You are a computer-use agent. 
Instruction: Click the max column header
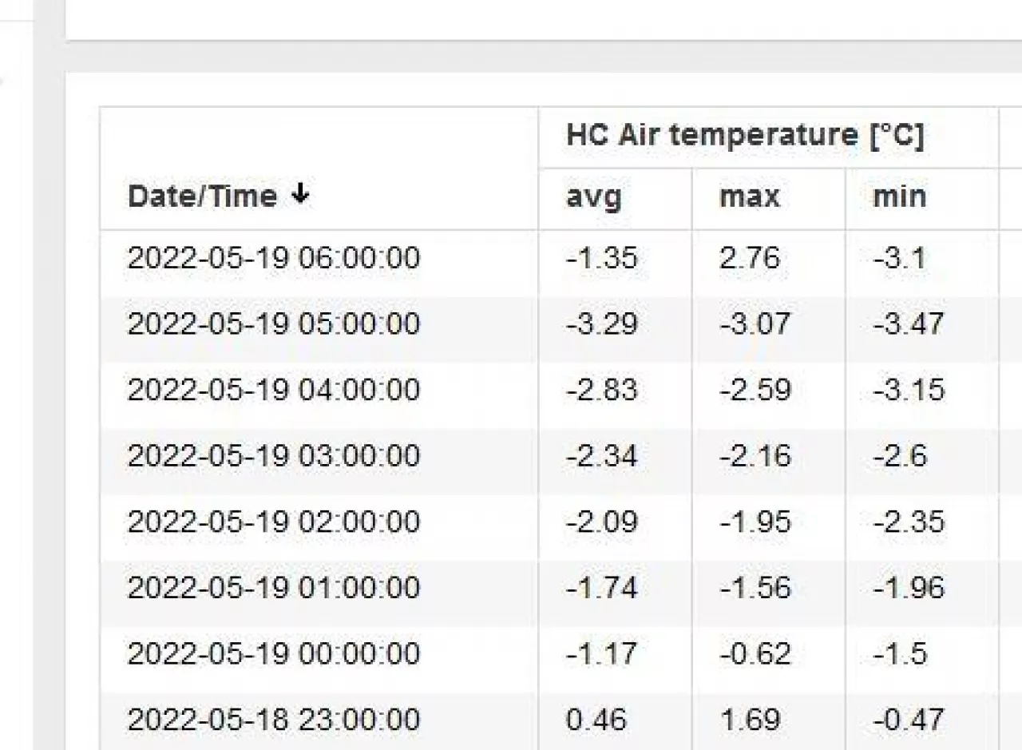coord(749,196)
